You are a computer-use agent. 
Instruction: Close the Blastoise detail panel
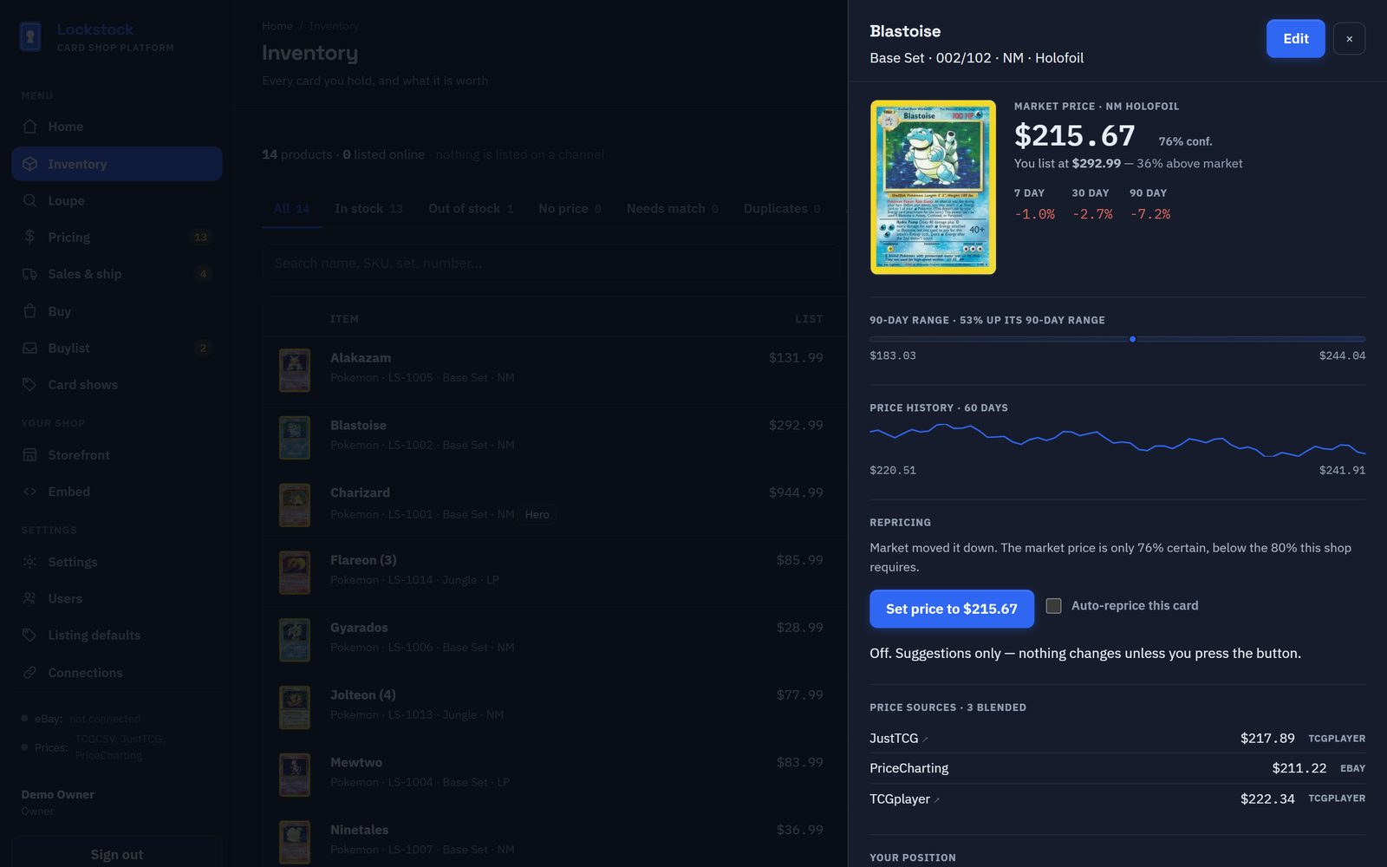(x=1349, y=39)
